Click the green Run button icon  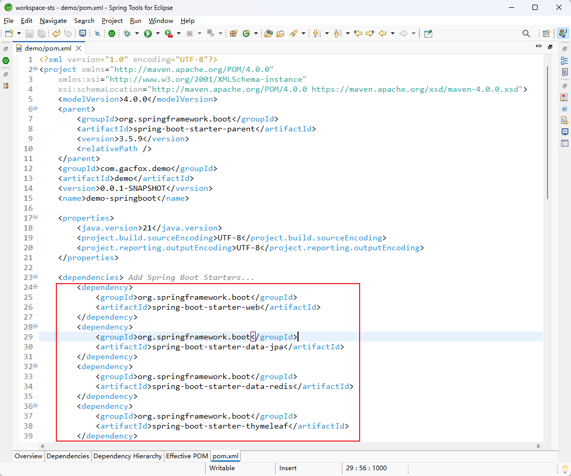pos(148,33)
